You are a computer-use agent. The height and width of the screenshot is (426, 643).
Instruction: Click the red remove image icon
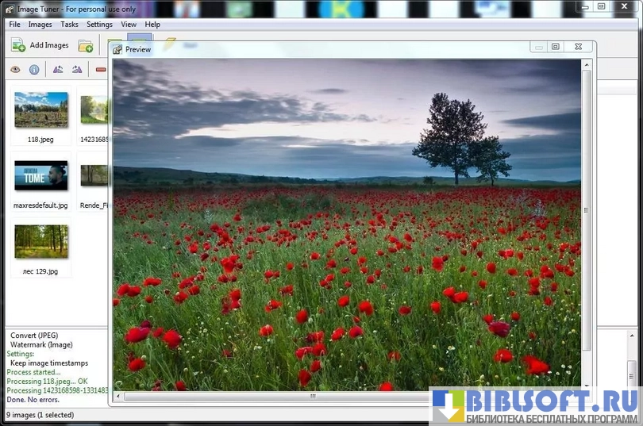pos(101,70)
